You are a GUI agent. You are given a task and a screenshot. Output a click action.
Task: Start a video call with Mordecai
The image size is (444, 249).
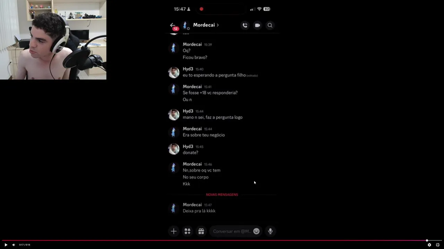click(257, 25)
